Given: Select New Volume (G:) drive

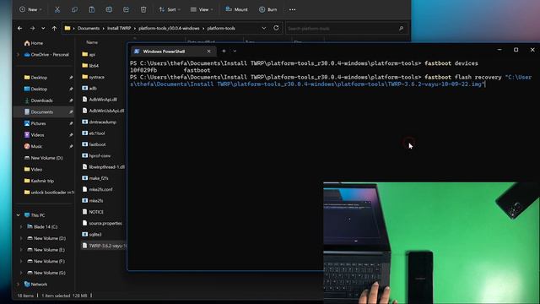Looking at the screenshot, I should coord(49,273).
